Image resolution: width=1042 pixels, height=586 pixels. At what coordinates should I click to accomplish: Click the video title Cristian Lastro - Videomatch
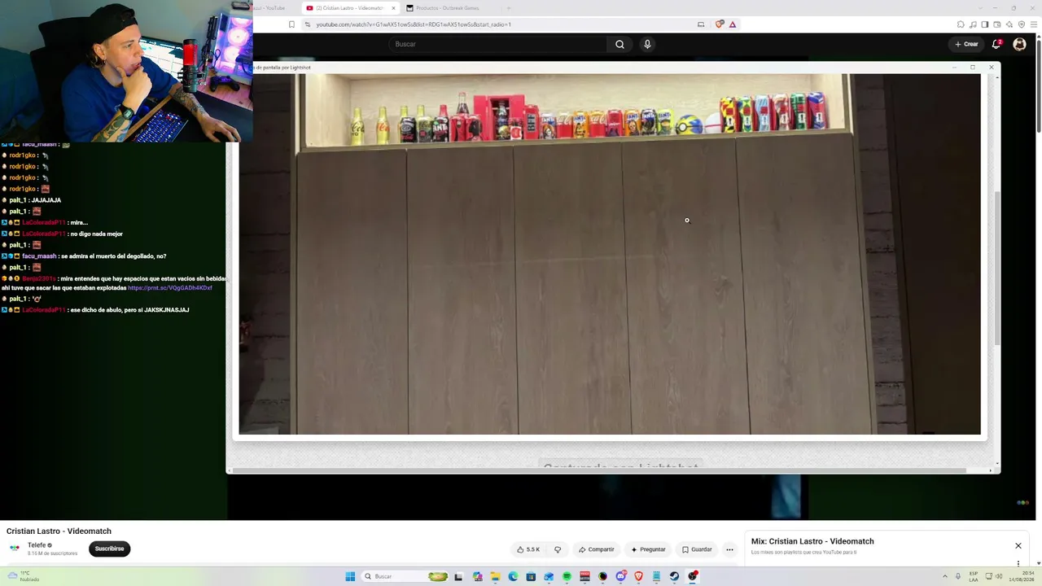pyautogui.click(x=59, y=531)
